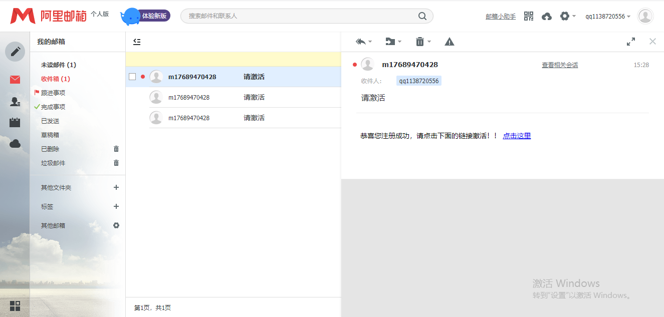Viewport: 664px width, 317px height.
Task: Click the 其他文件夹 section label
Action: pyautogui.click(x=56, y=188)
